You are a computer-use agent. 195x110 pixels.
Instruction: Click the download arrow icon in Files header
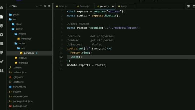[37, 6]
